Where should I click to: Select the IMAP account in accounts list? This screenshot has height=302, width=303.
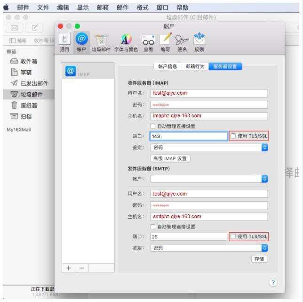coord(88,71)
